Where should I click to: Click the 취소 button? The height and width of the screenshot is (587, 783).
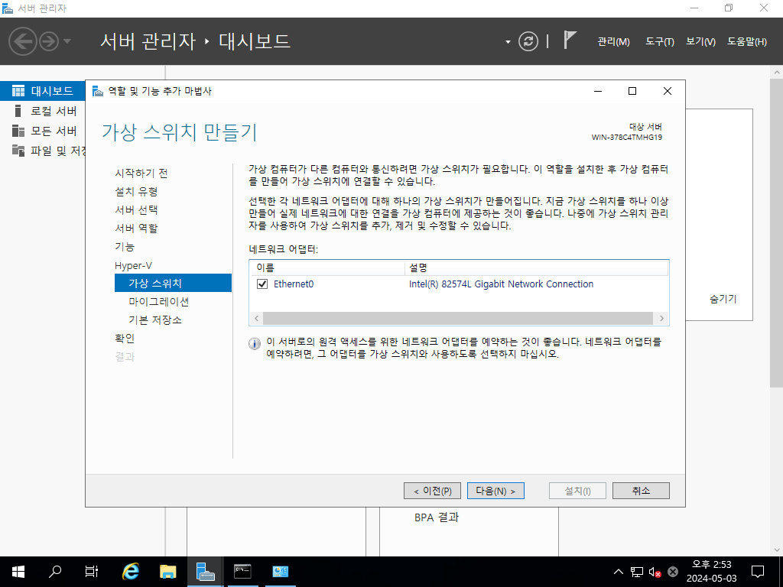tap(641, 491)
